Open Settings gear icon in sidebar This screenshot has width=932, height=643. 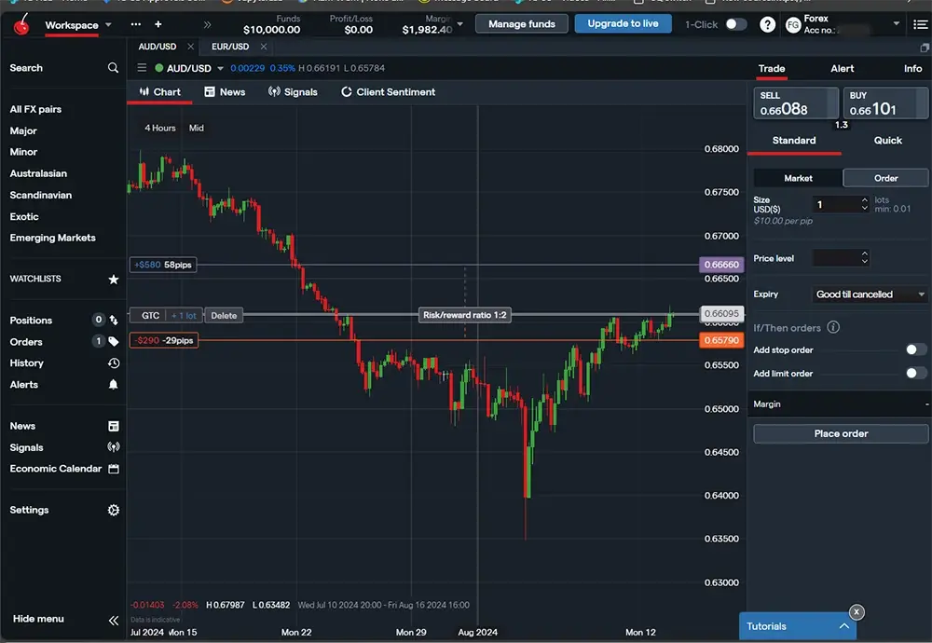[114, 511]
